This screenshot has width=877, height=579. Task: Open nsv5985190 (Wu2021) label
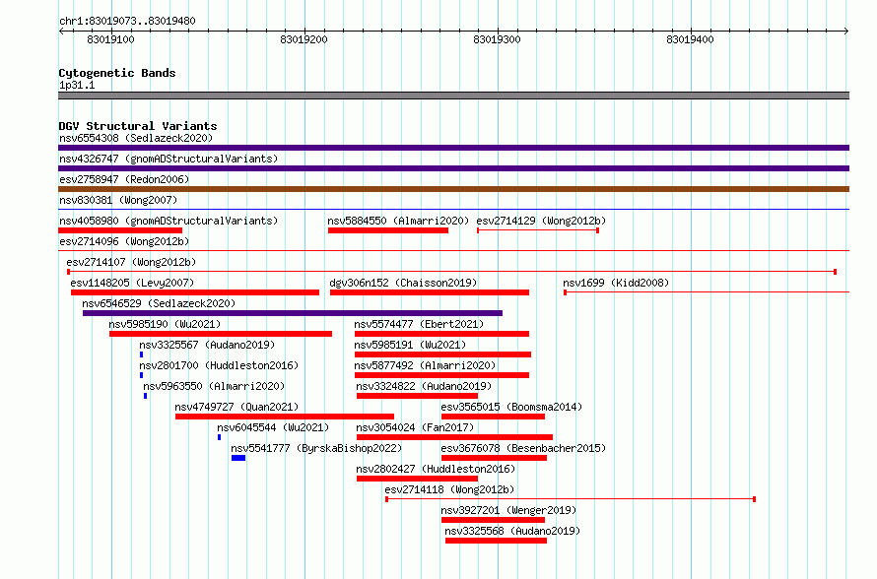[165, 324]
